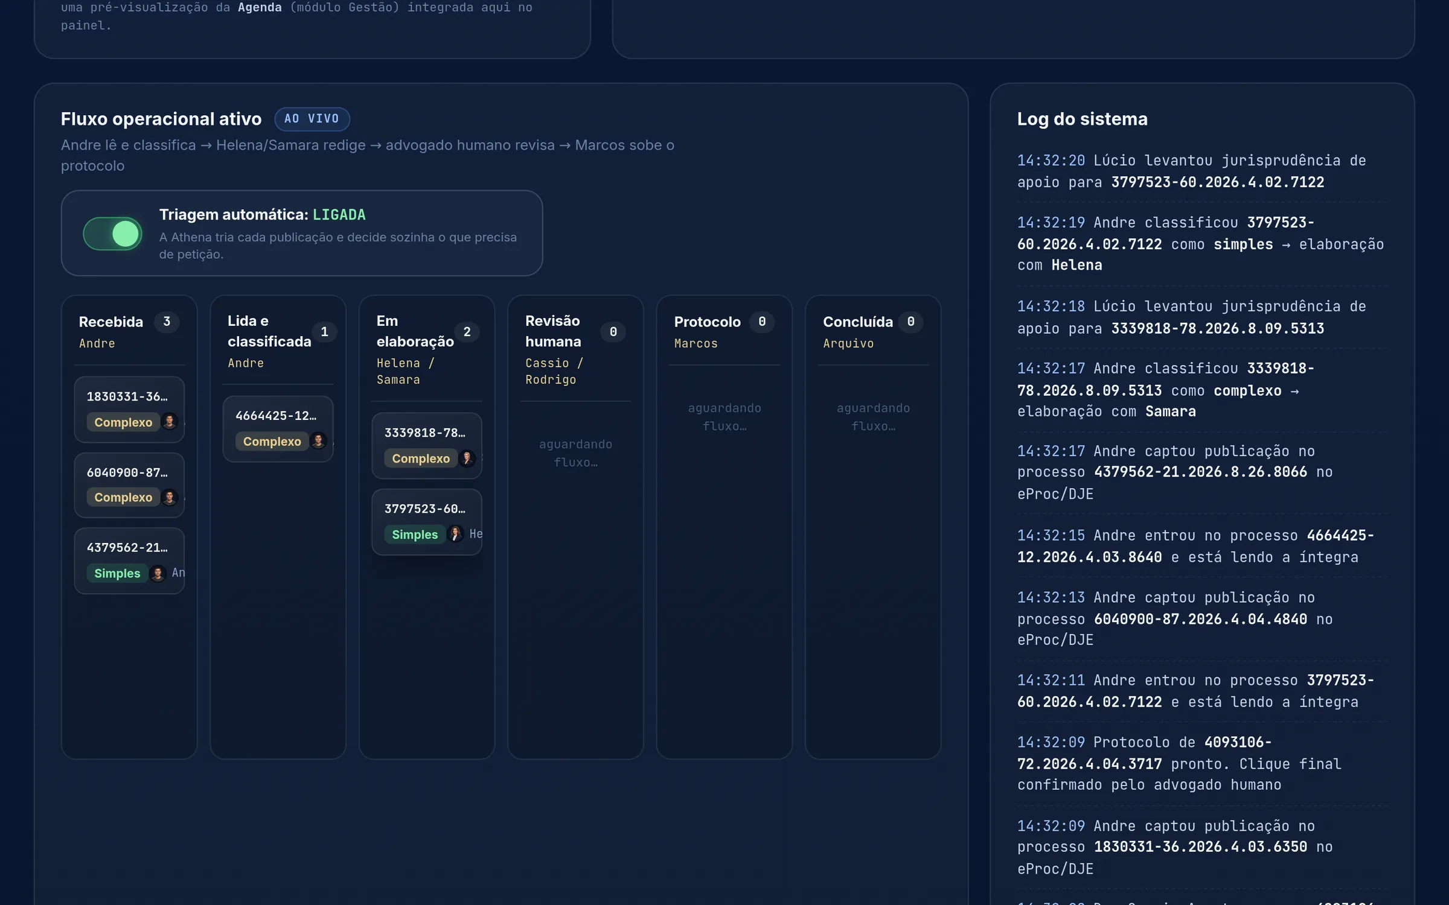Screen dimensions: 1449x905
Task: Open card 3339818-78 in Em elaboração
Action: [x=427, y=445]
